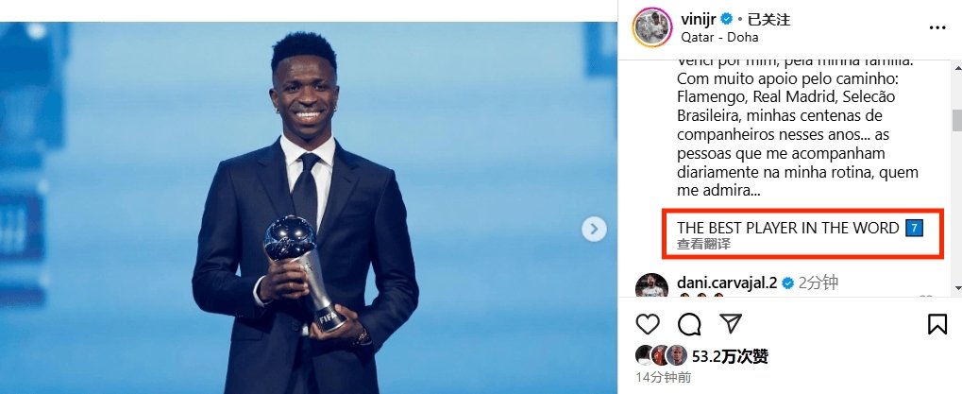This screenshot has width=962, height=394.
Task: Open the vinijr username link
Action: (x=700, y=19)
